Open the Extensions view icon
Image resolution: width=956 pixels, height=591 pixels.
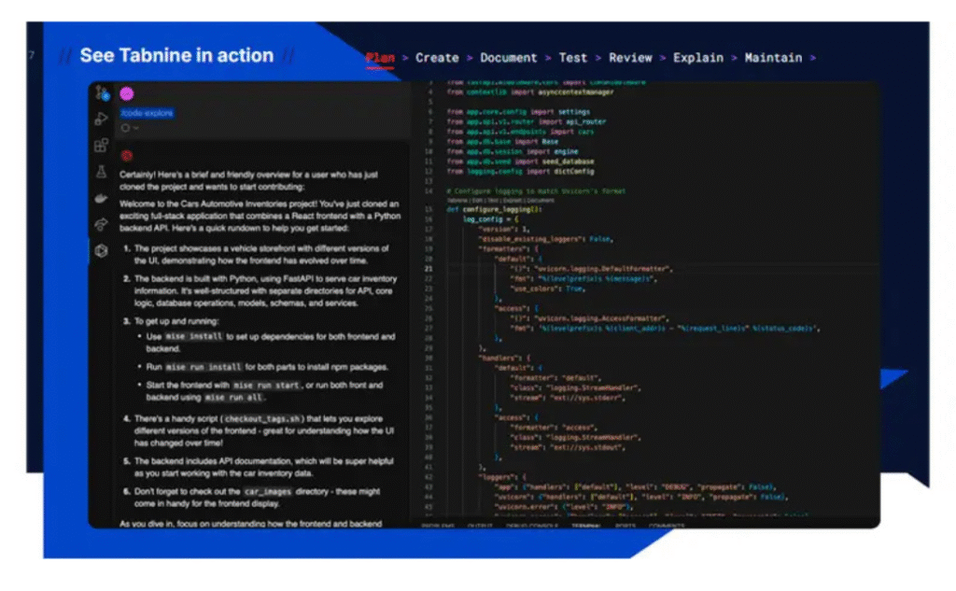pyautogui.click(x=101, y=146)
